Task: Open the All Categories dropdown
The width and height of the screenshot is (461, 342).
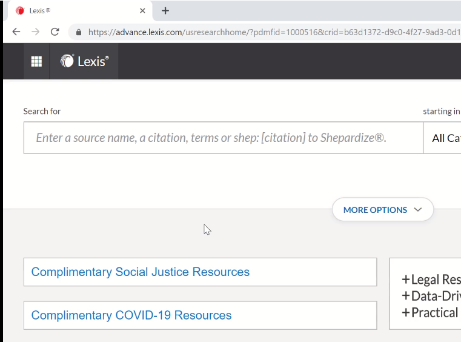Action: pos(442,138)
